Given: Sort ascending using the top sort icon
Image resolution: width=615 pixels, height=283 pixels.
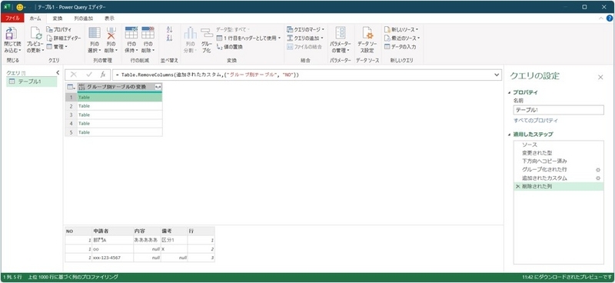Looking at the screenshot, I should click(170, 30).
